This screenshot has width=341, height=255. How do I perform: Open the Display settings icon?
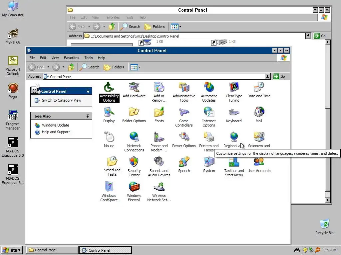coord(109,115)
